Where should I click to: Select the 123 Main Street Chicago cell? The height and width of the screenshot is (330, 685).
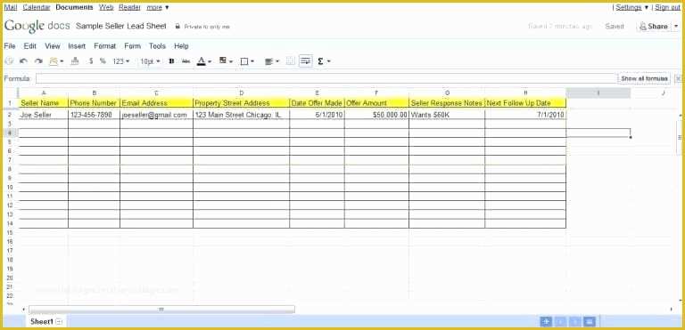click(241, 115)
